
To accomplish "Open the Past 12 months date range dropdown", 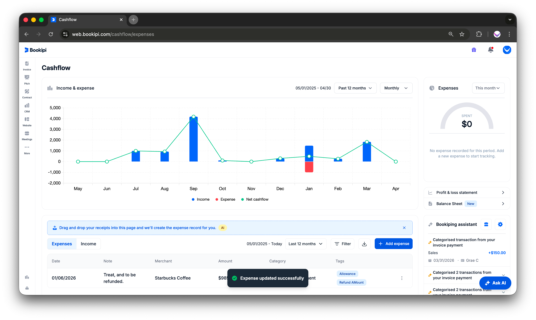I will (x=355, y=88).
